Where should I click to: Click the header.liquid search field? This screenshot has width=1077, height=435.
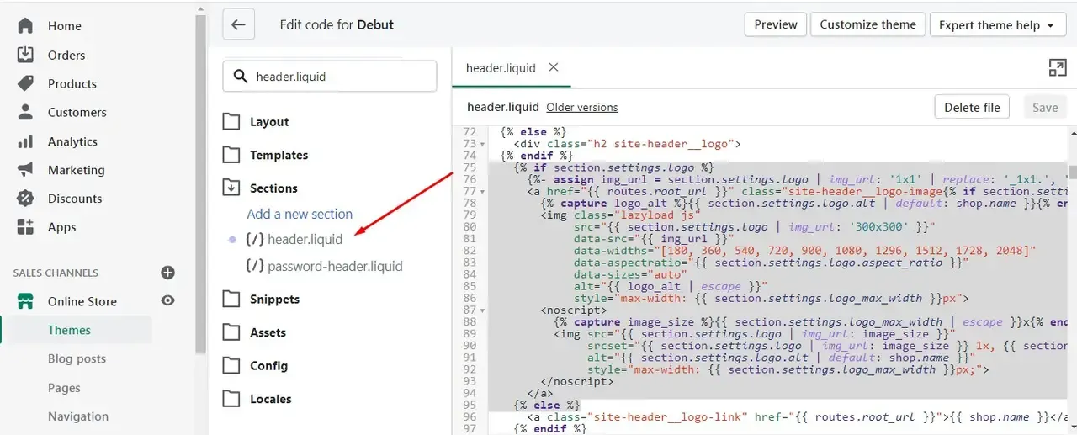coord(330,76)
